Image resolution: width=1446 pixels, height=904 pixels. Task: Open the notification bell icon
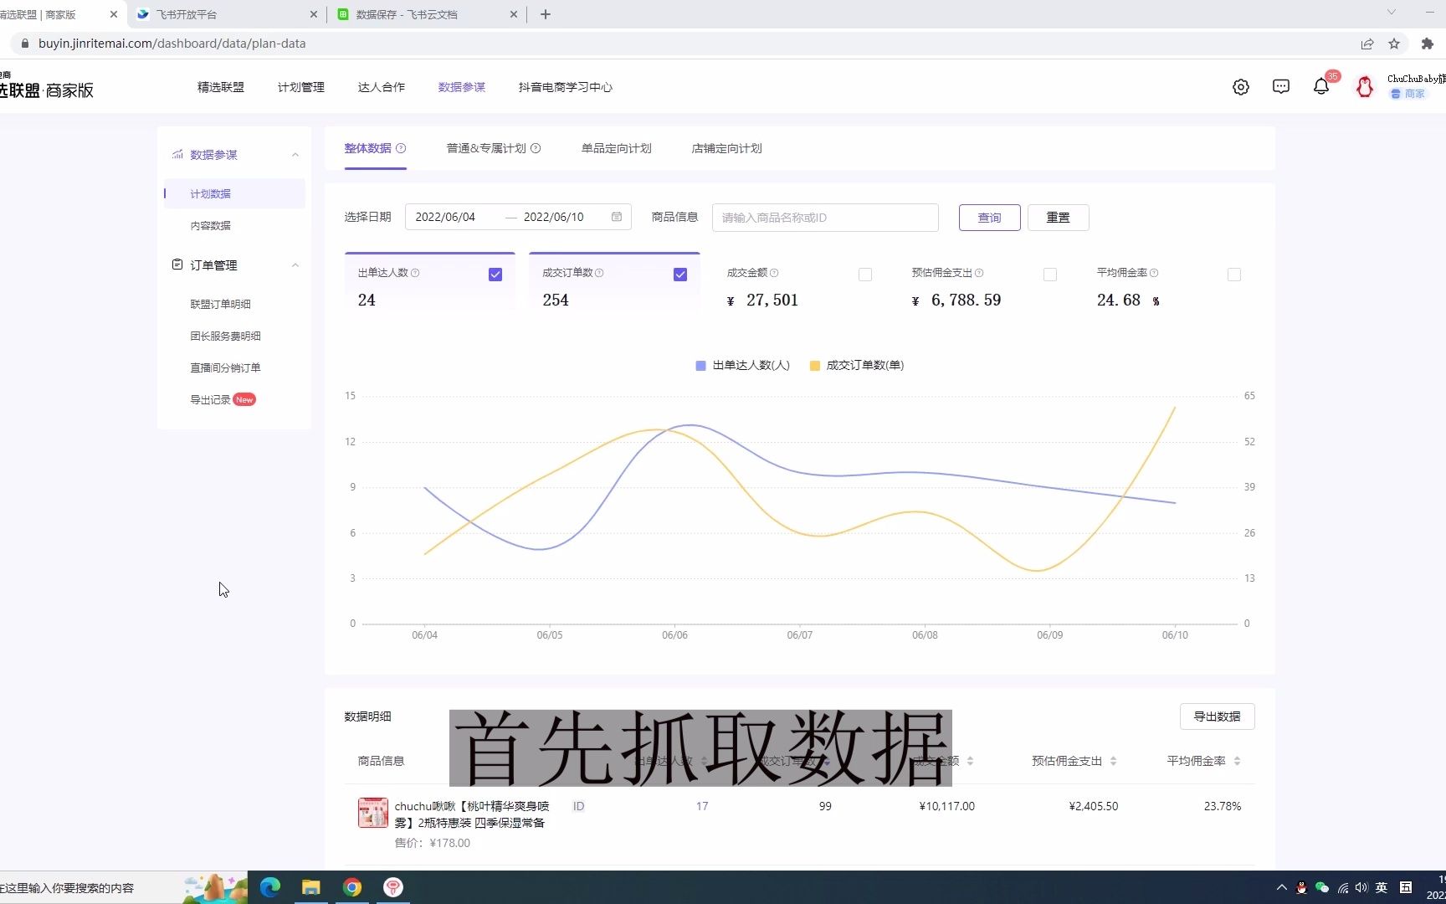click(1321, 86)
